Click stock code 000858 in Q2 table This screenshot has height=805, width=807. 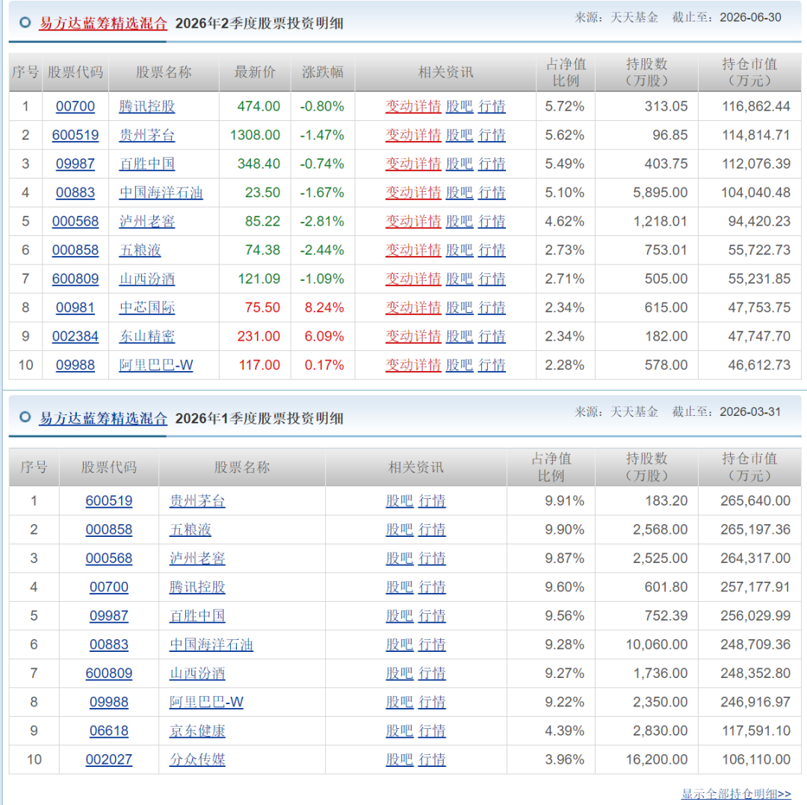click(x=75, y=250)
